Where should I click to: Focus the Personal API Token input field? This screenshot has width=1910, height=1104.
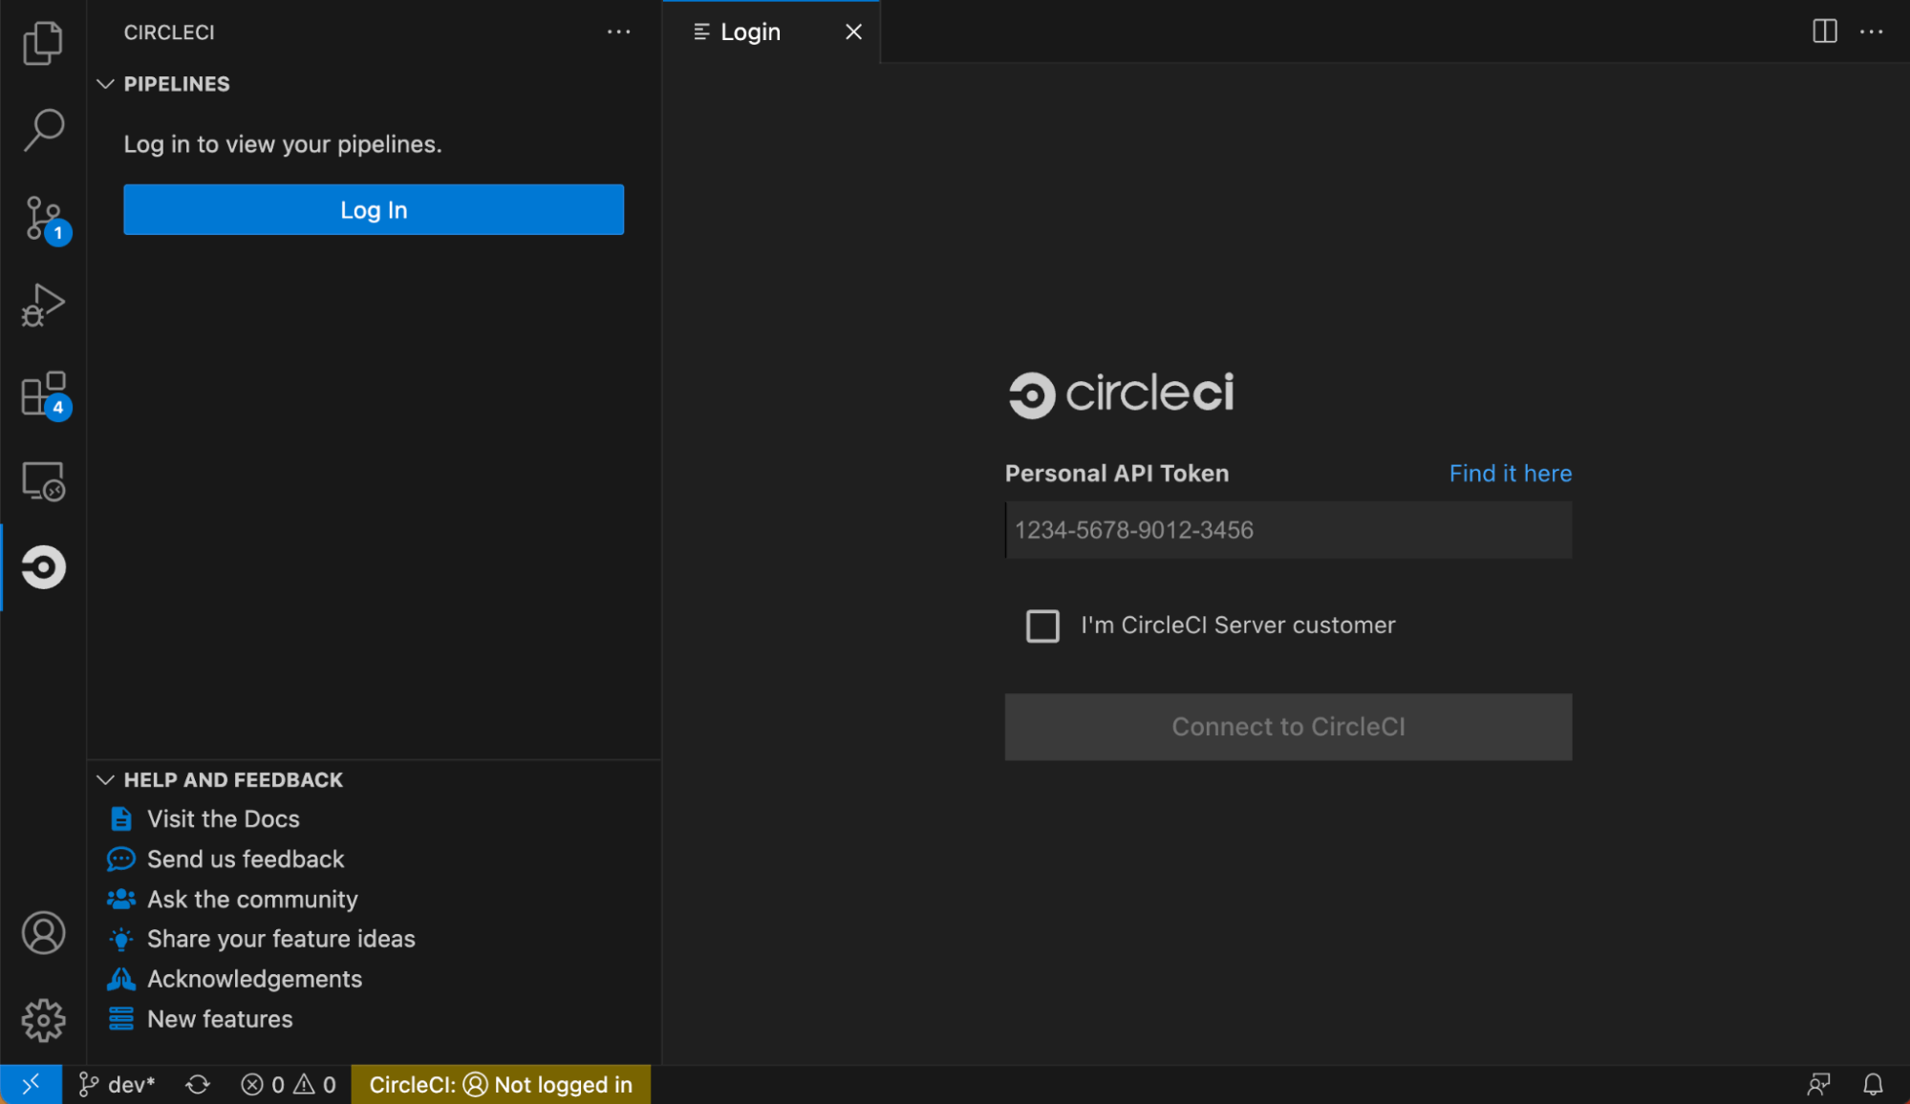[1288, 530]
